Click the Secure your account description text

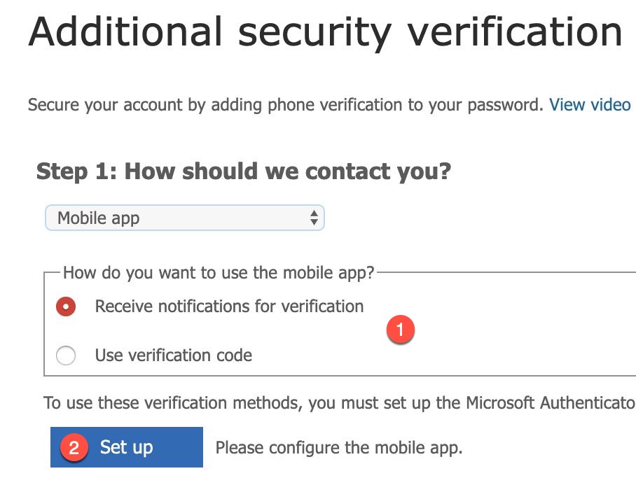click(x=285, y=105)
